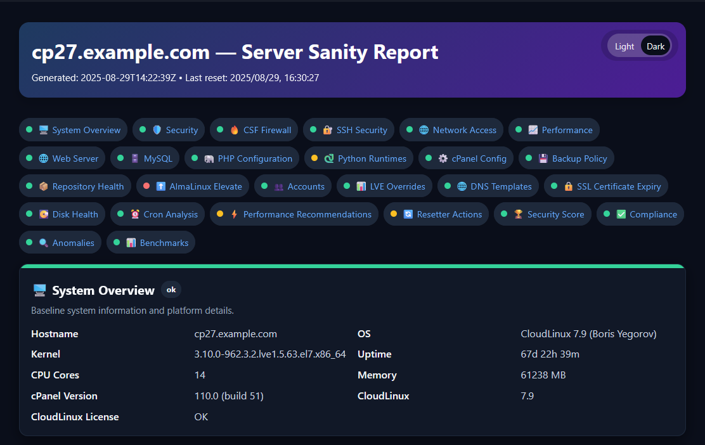The height and width of the screenshot is (445, 705).
Task: Click the alarm clock icon for Cron Analysis
Action: (x=135, y=214)
